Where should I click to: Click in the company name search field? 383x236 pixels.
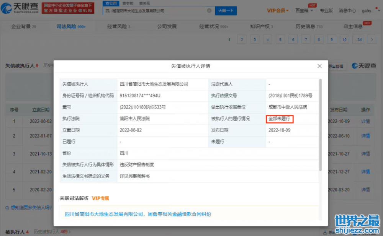[155, 11]
